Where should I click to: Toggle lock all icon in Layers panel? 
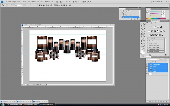[x=156, y=62]
